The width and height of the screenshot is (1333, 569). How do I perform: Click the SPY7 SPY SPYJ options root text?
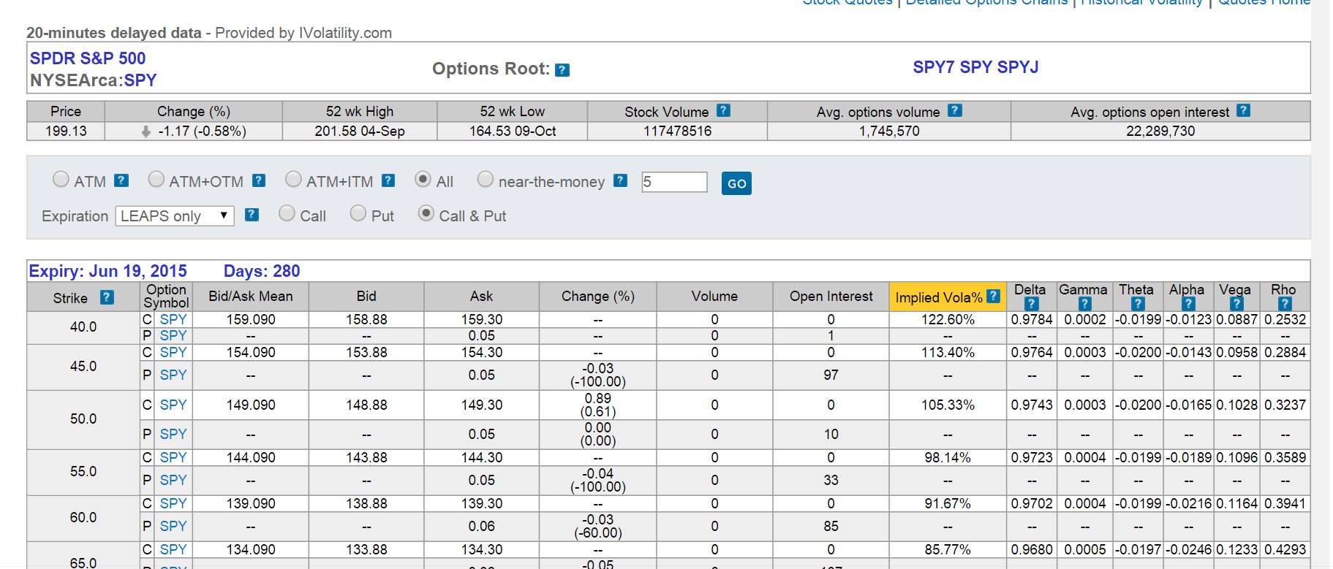(975, 67)
